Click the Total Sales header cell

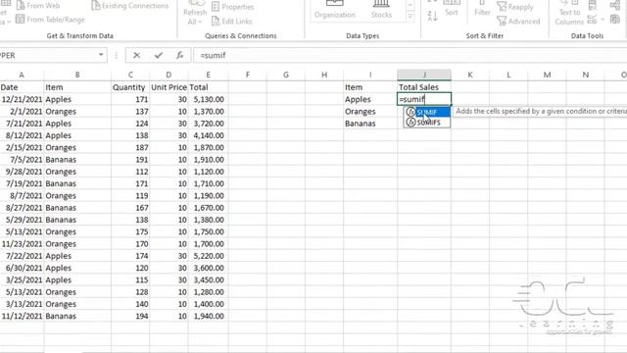[x=424, y=87]
